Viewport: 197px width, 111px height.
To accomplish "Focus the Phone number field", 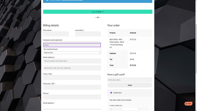I will (72, 97).
